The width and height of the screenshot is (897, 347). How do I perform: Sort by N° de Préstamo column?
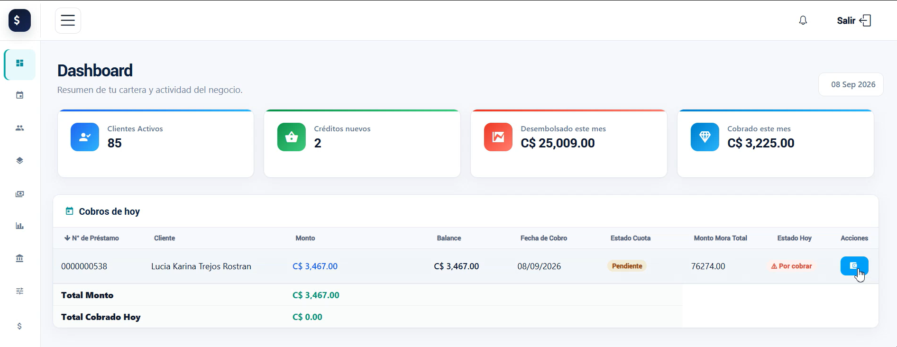(x=92, y=238)
